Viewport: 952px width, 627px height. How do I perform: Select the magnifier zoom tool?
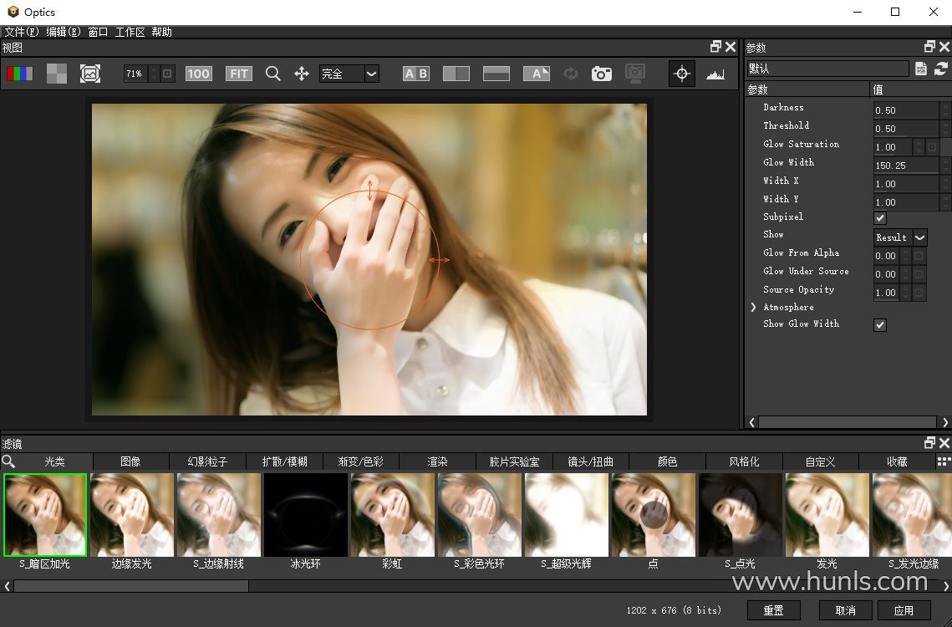coord(272,74)
